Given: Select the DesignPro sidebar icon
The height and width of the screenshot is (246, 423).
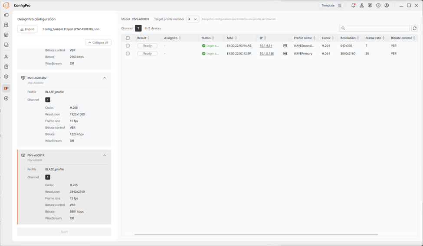Looking at the screenshot, I should (6, 88).
